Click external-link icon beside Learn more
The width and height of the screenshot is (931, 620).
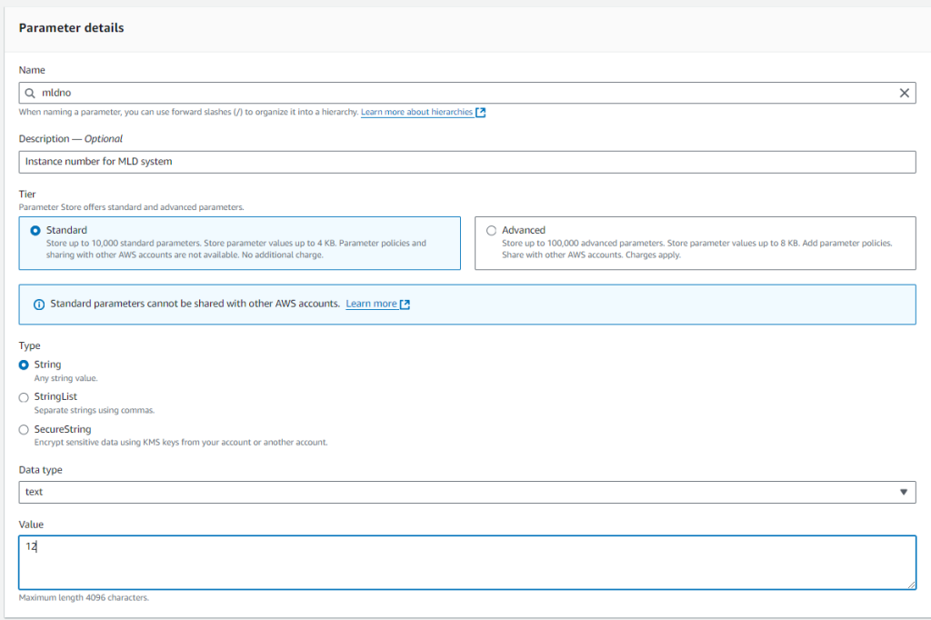(x=404, y=304)
